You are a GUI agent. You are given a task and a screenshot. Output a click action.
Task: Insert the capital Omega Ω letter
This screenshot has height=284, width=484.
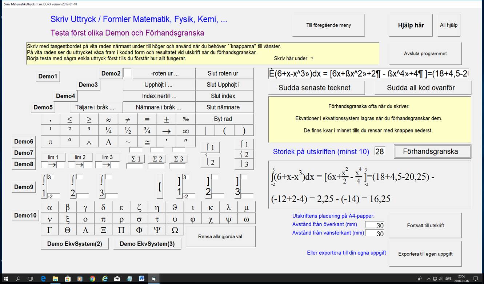[175, 230]
